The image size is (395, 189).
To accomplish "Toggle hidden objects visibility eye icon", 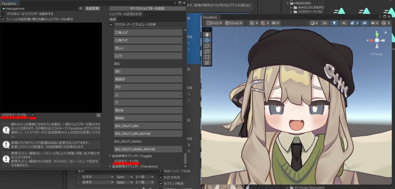I will (x=364, y=23).
